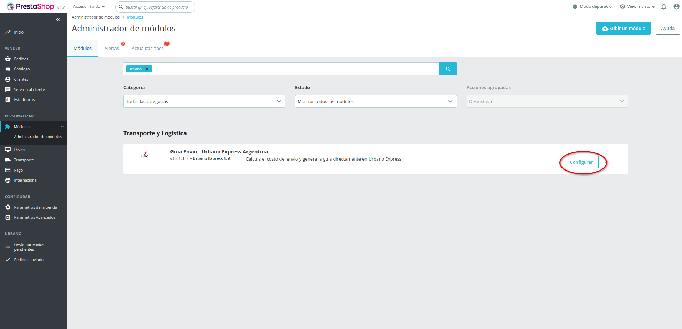Collapse the Módulos sidebar section
Image resolution: width=682 pixels, height=329 pixels.
pyautogui.click(x=62, y=127)
